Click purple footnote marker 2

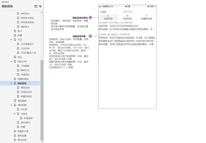pos(90,36)
